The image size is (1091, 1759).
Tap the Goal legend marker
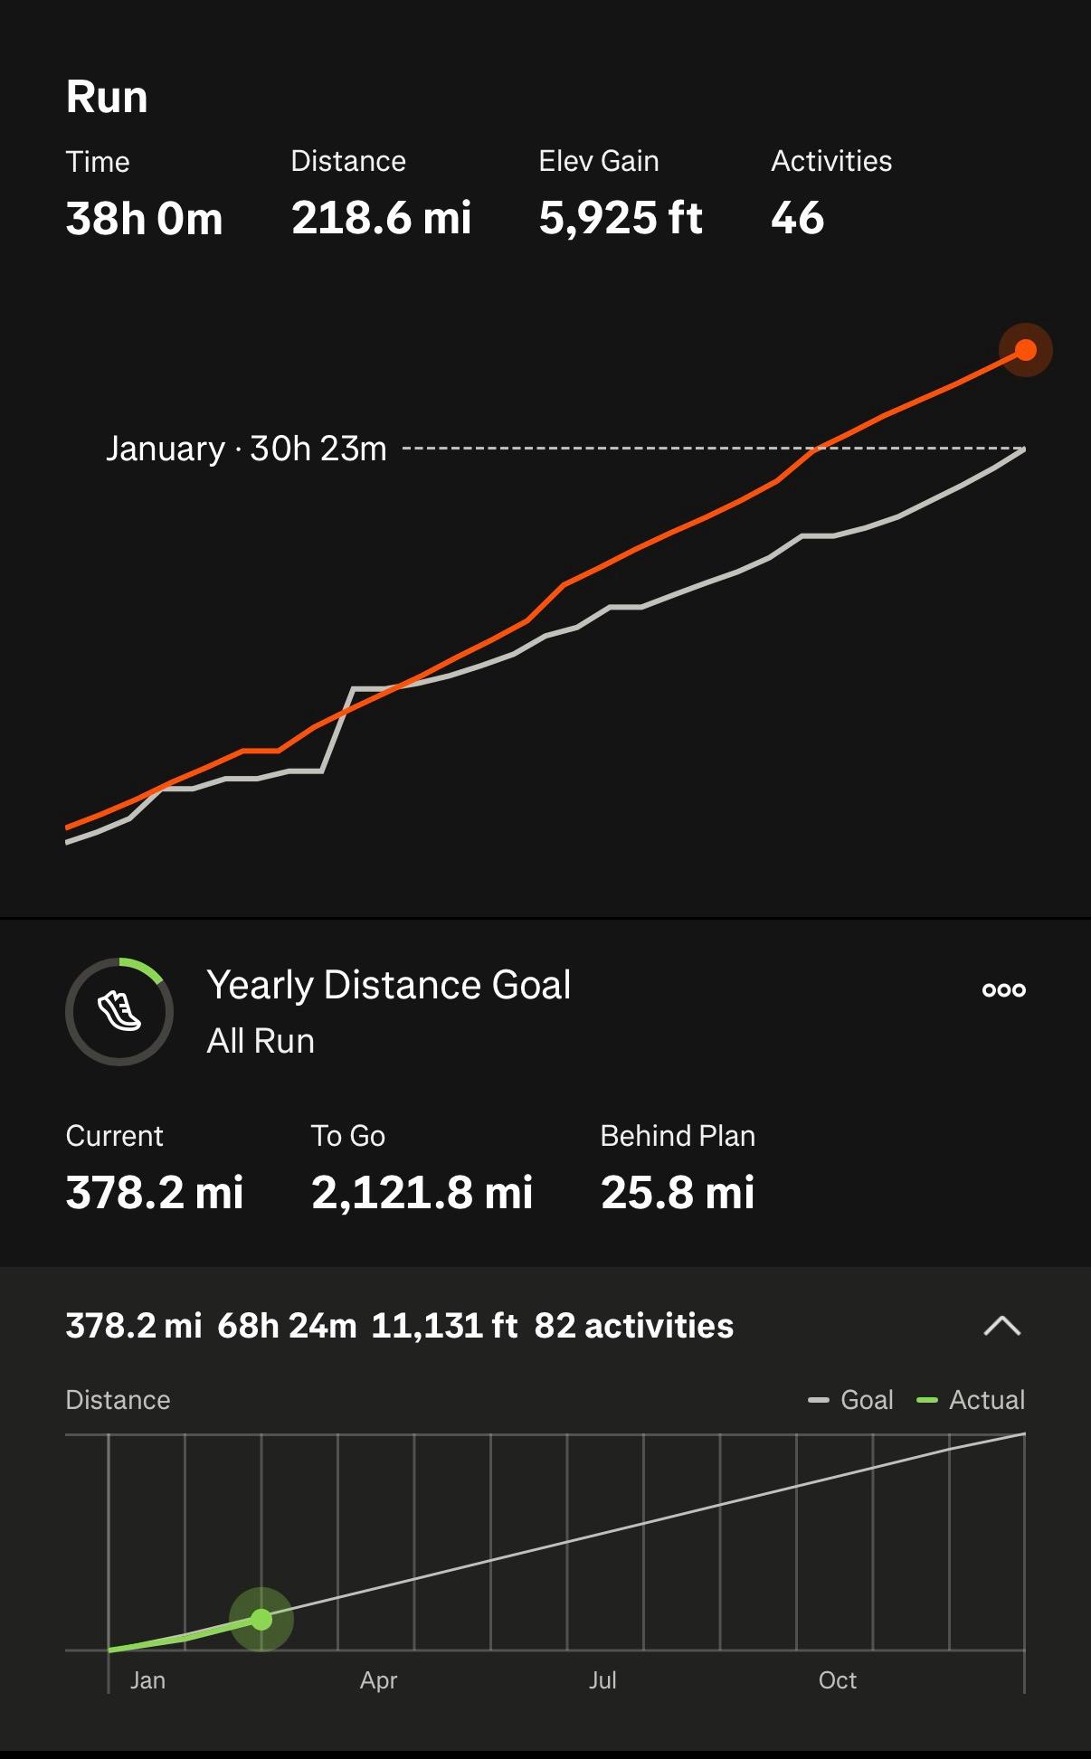819,1400
